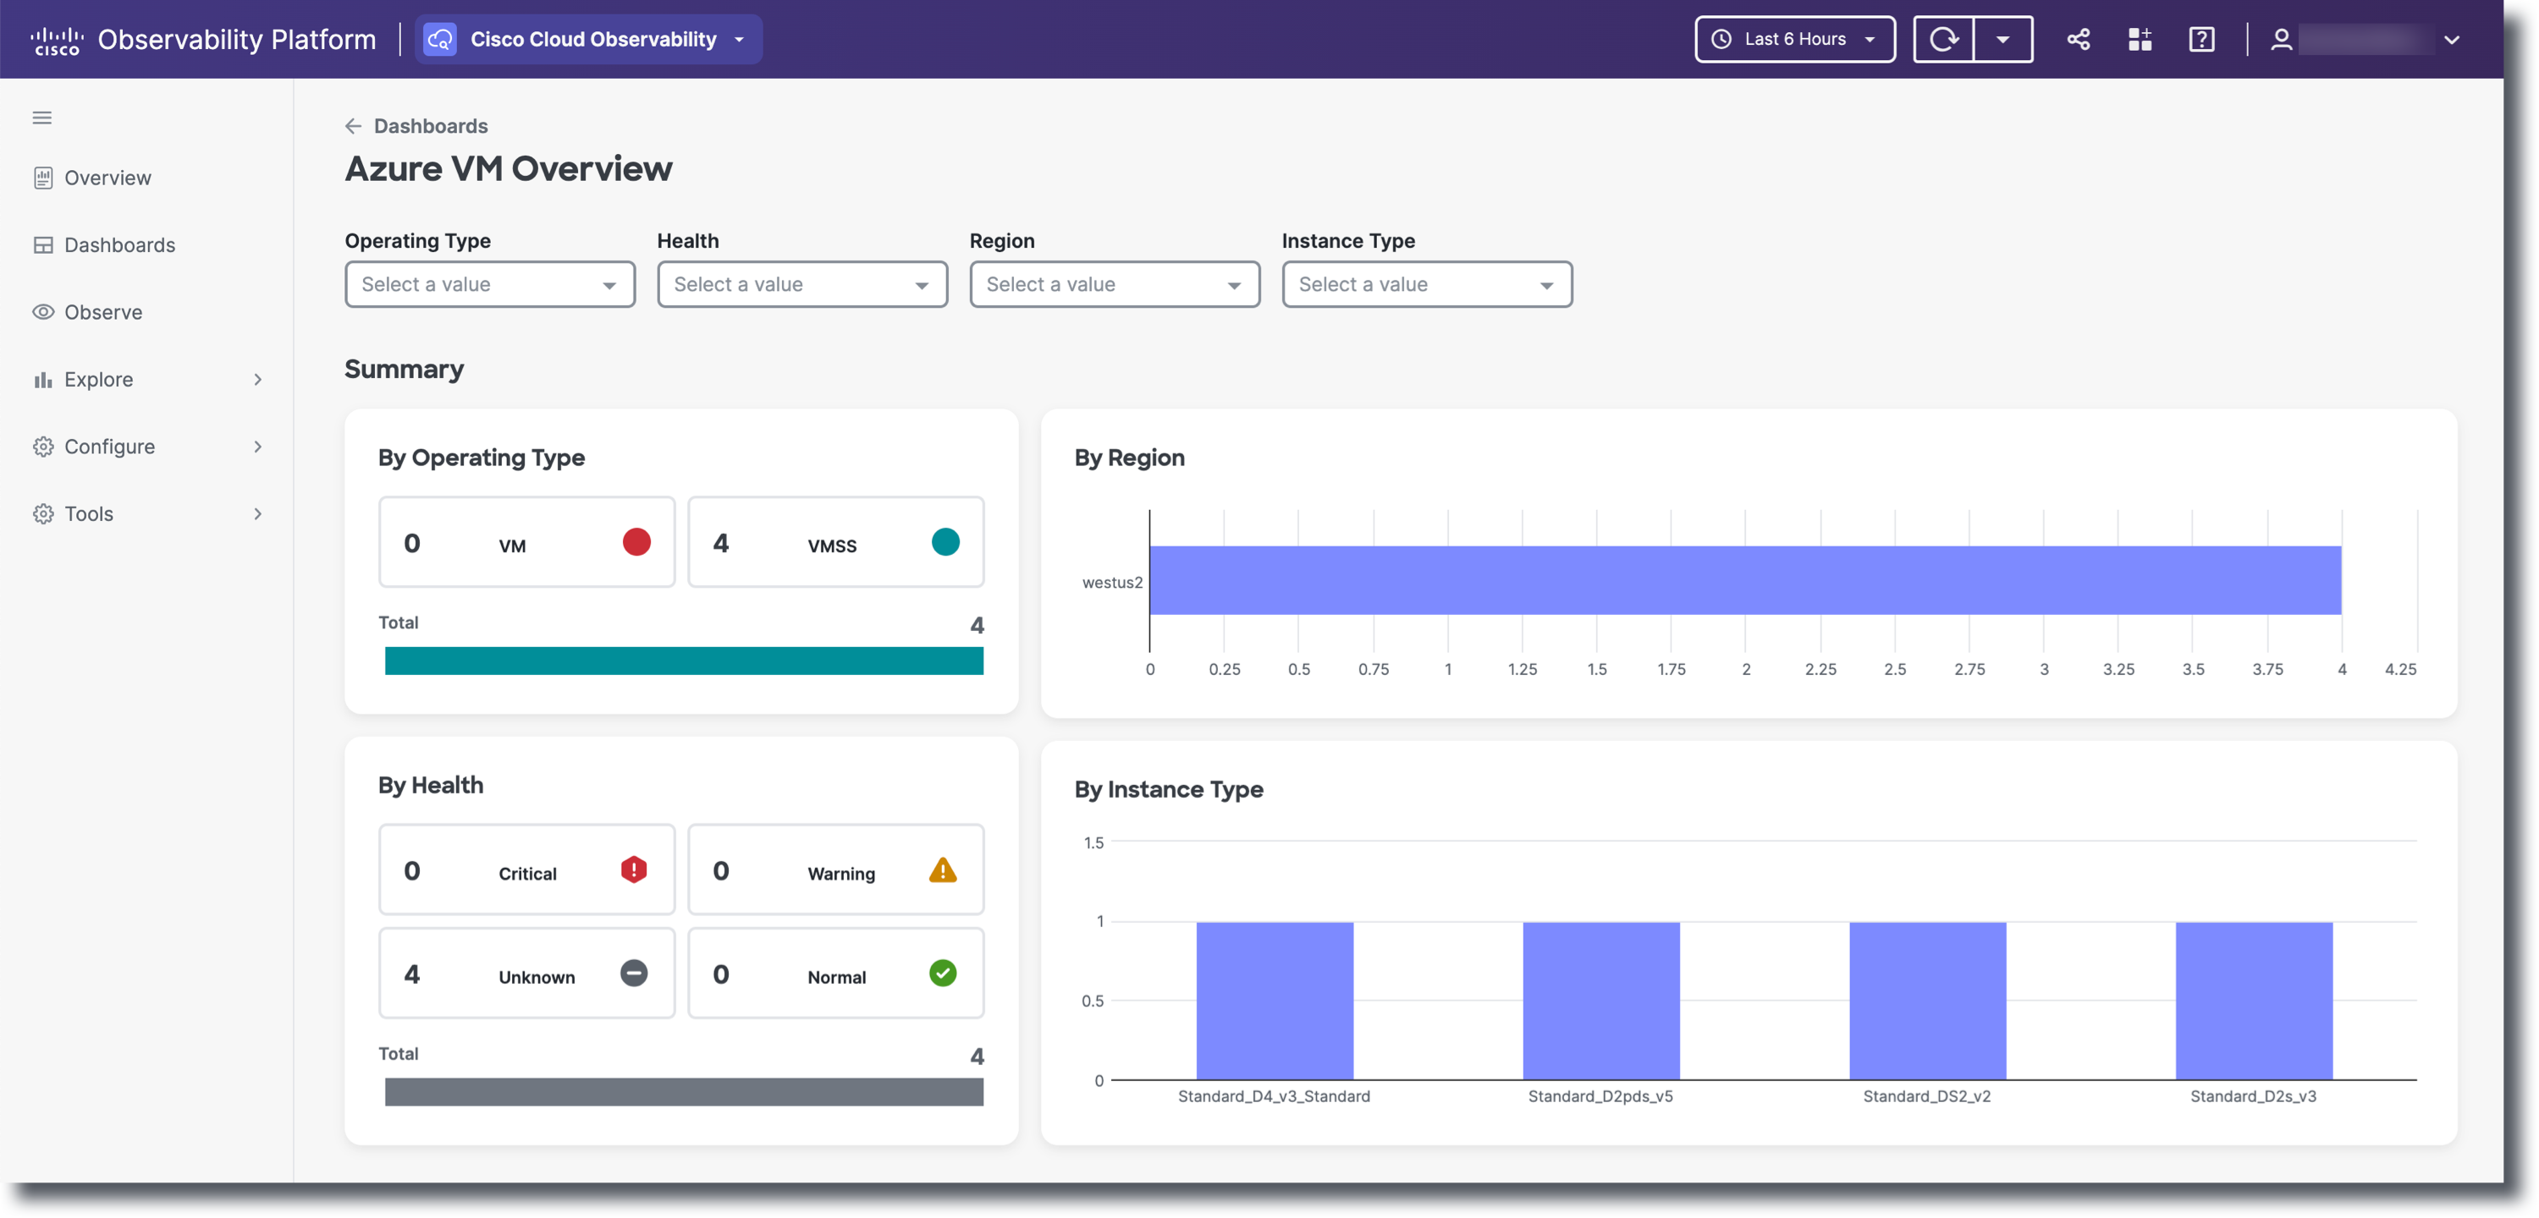Open the Operating Type filter dropdown
Screen dimensions: 2539x1218
[x=490, y=284]
